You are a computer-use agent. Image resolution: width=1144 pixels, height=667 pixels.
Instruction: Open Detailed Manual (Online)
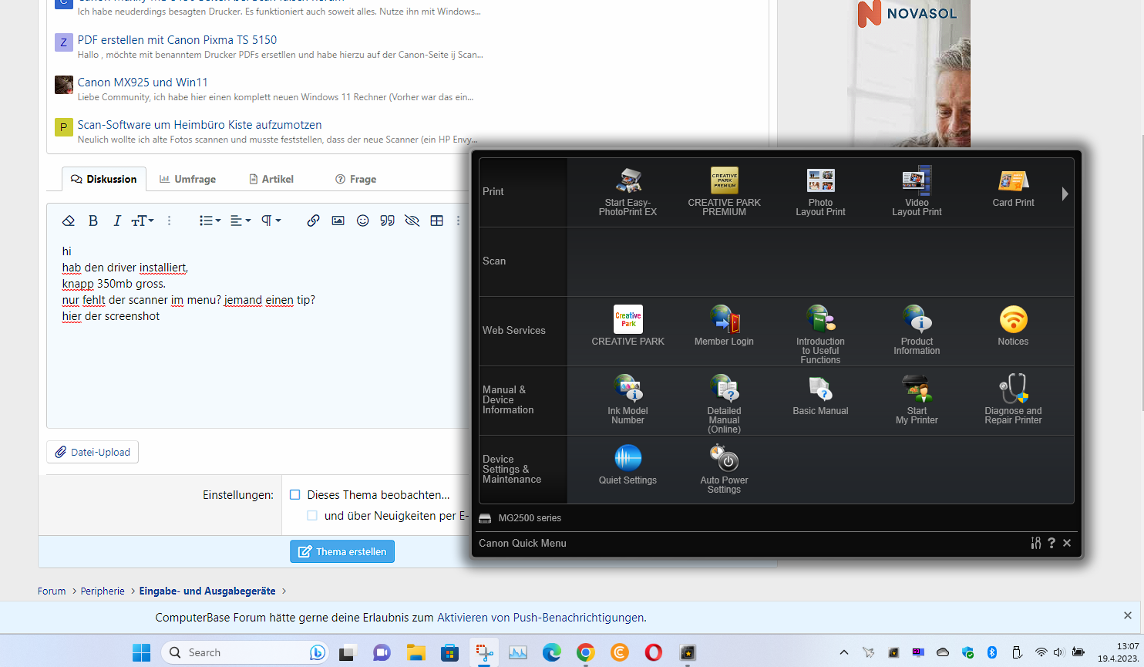(724, 403)
